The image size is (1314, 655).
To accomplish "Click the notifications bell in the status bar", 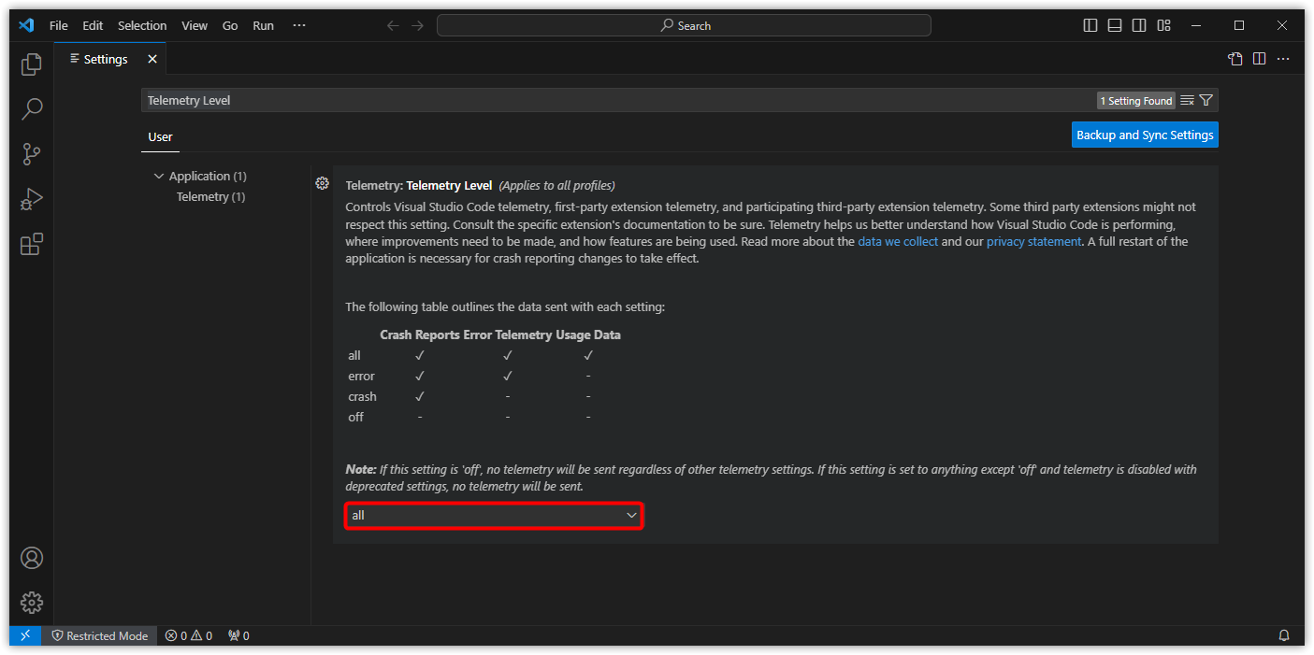I will click(x=1283, y=635).
